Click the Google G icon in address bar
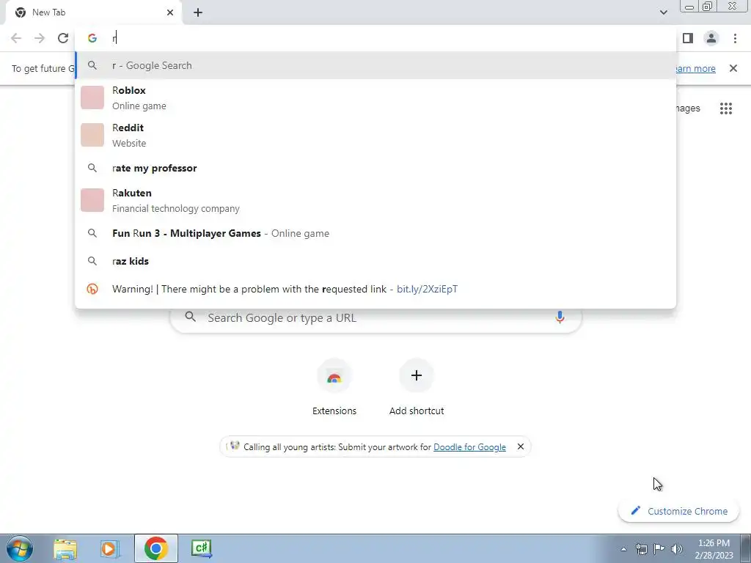This screenshot has width=751, height=563. pos(92,38)
